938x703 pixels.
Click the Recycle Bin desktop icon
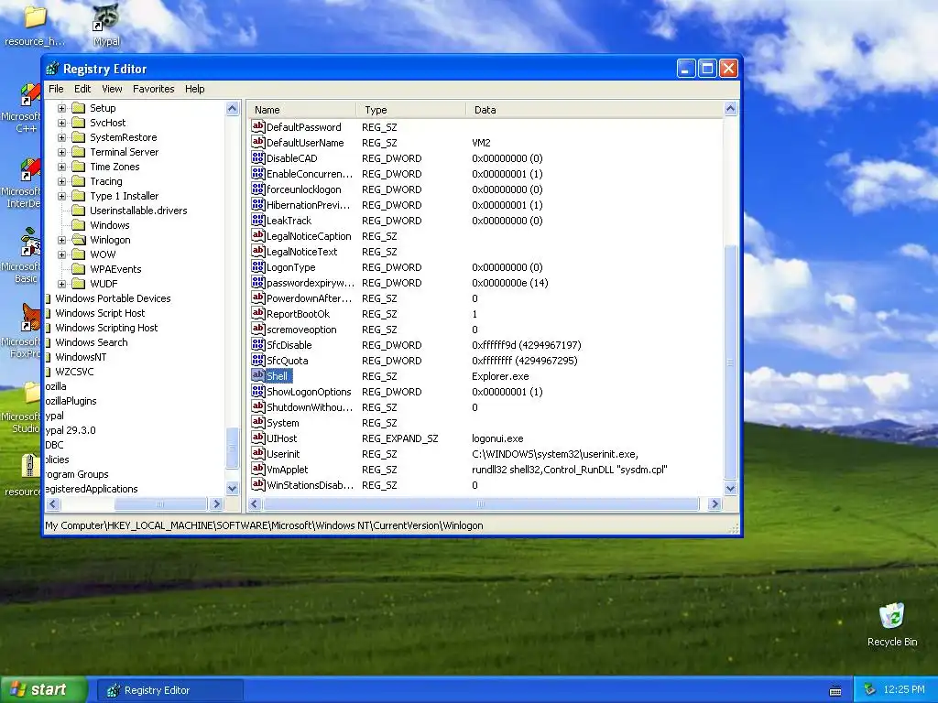point(891,616)
